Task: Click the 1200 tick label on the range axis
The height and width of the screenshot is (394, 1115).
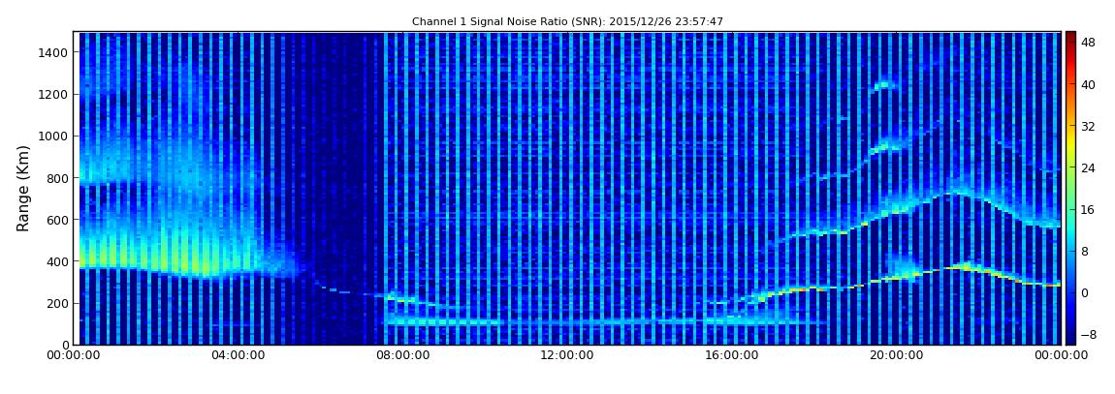Action: (54, 95)
